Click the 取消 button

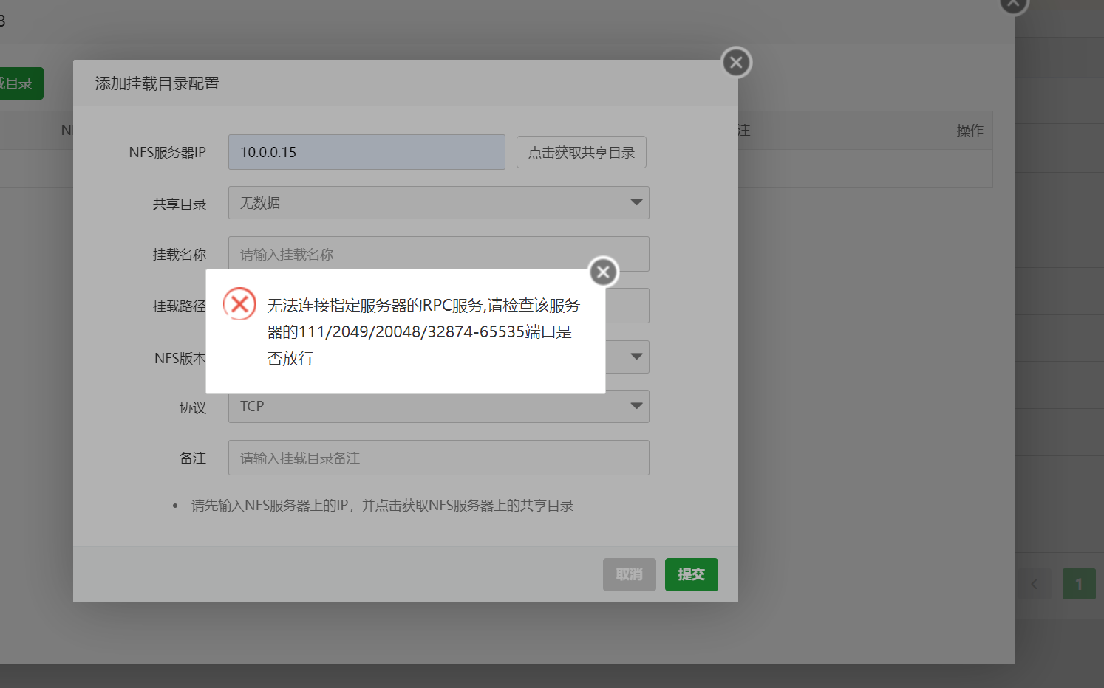[630, 574]
